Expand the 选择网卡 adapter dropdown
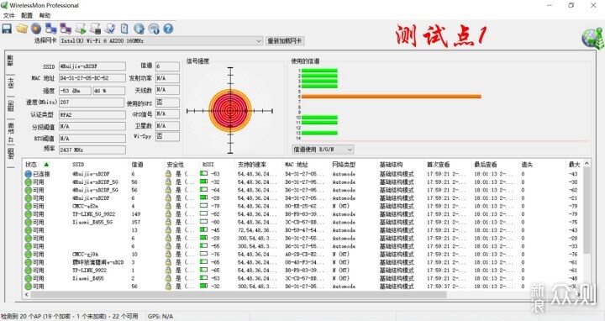Image resolution: width=605 pixels, height=321 pixels. [x=161, y=40]
